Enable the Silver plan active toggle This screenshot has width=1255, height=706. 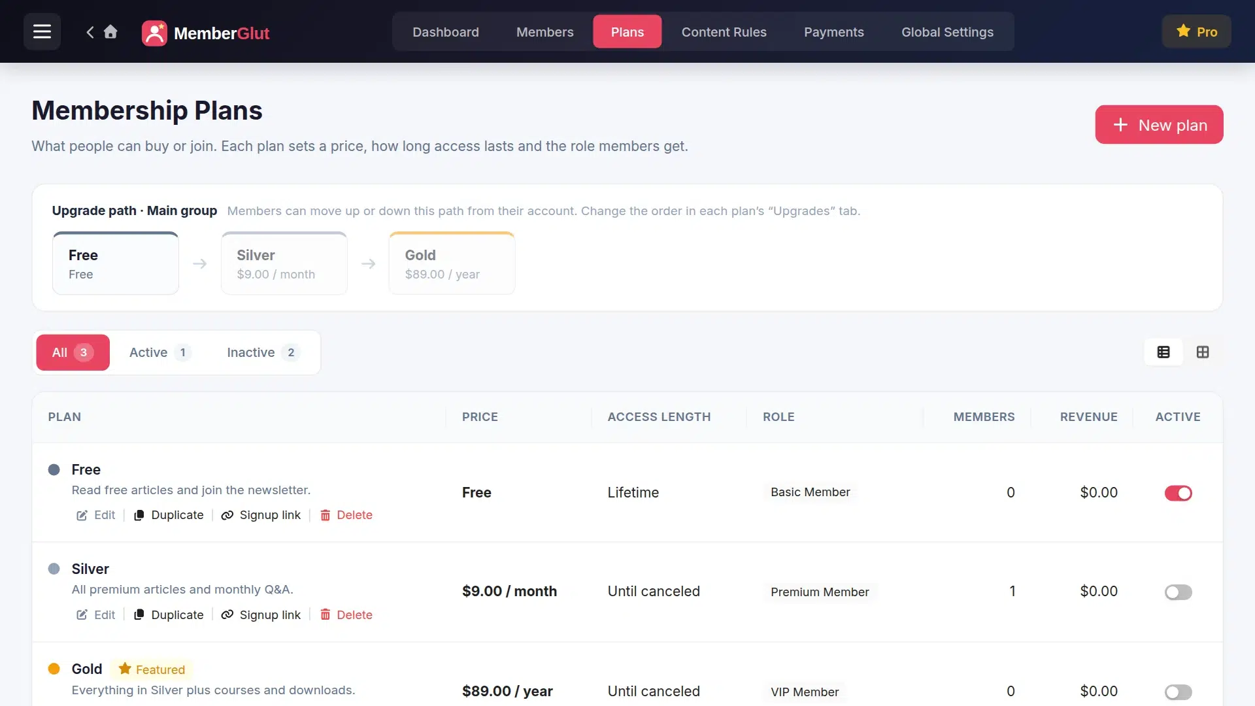tap(1178, 592)
